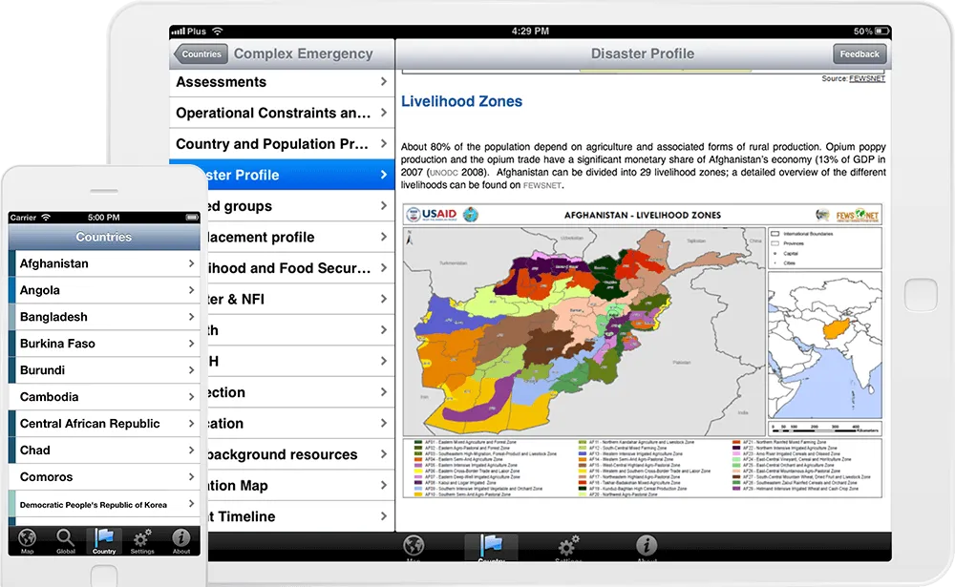Select Angola in the countries list
Screen dimensions: 955x587
tap(104, 290)
